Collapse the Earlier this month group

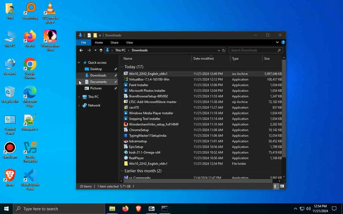tap(122, 171)
